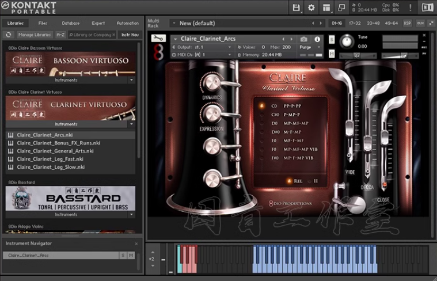The height and width of the screenshot is (281, 437).
Task: Select previous multi preset arrow
Action: (x=313, y=23)
